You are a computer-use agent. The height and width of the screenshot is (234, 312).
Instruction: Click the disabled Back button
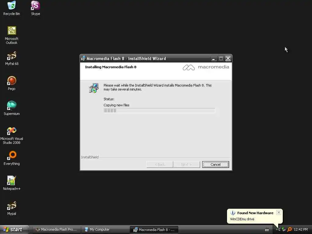(160, 165)
